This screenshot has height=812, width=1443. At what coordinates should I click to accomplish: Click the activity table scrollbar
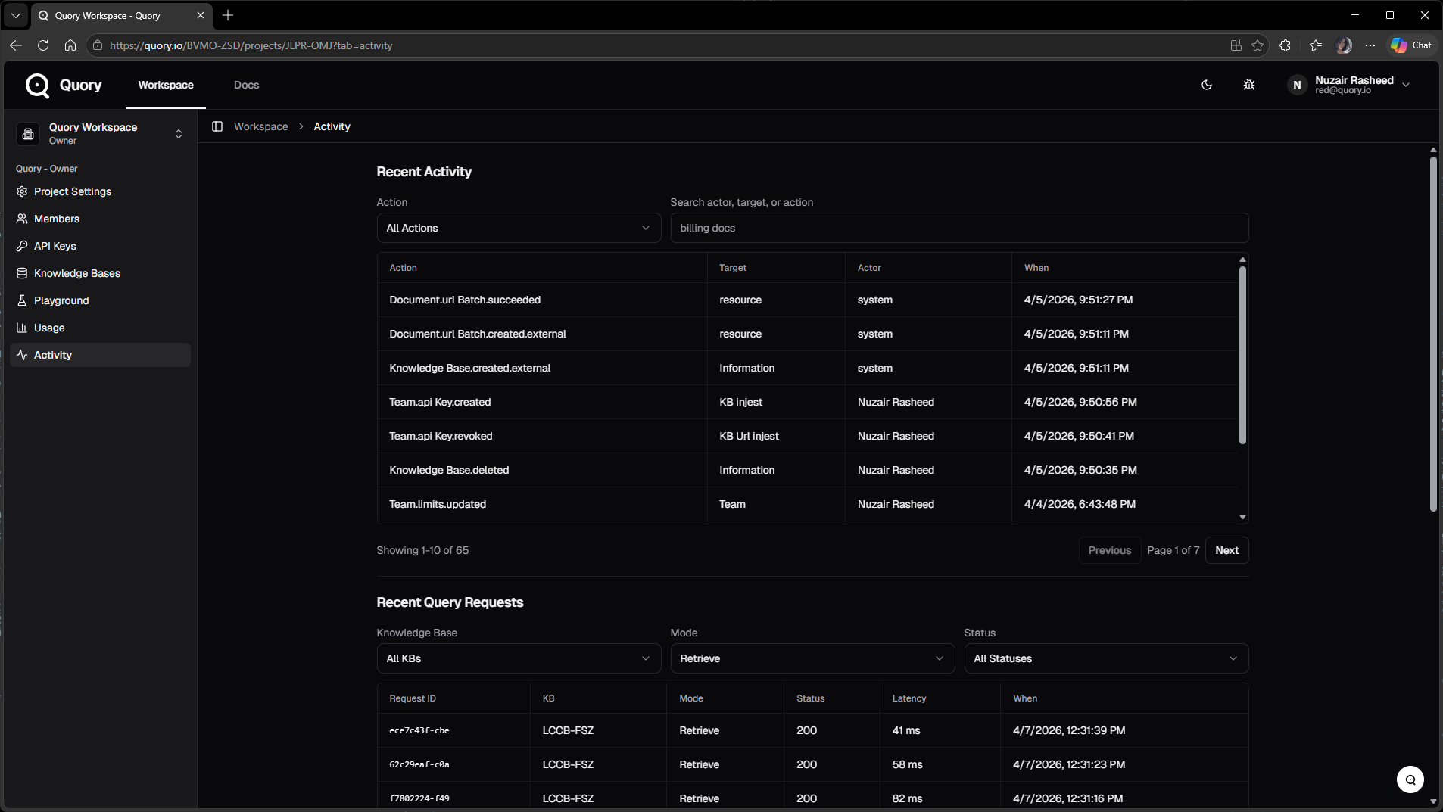(1242, 355)
